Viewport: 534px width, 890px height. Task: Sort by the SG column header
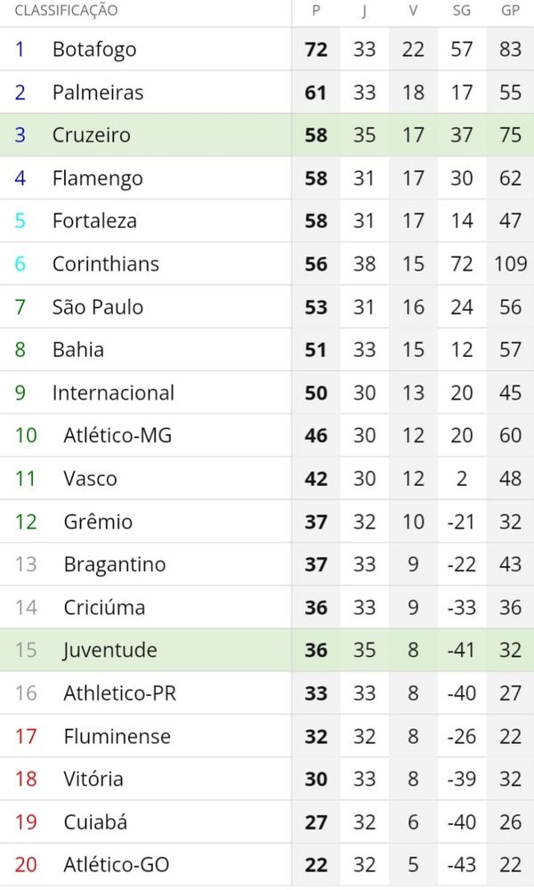pos(461,11)
